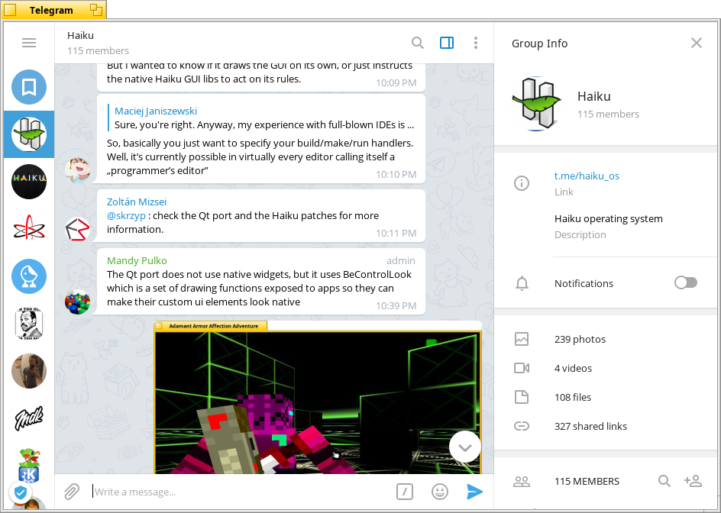
Task: Click the members people icon
Action: pyautogui.click(x=522, y=481)
